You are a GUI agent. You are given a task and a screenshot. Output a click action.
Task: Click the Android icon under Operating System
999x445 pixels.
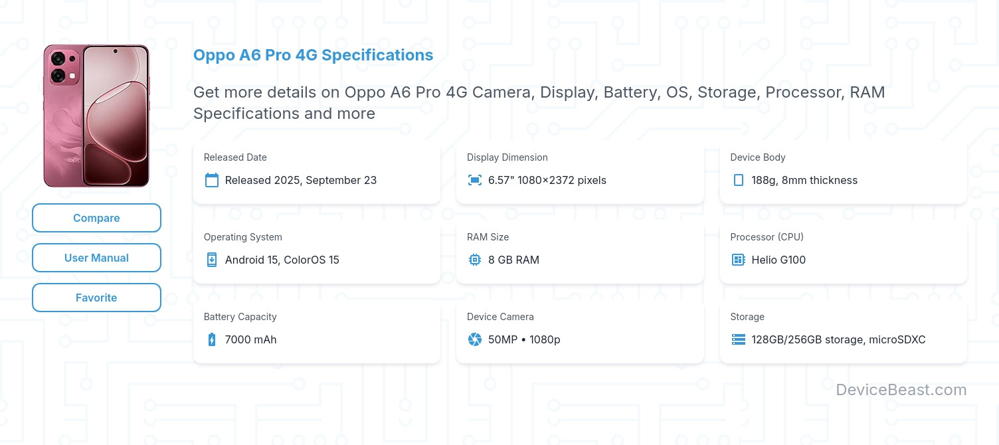(212, 260)
